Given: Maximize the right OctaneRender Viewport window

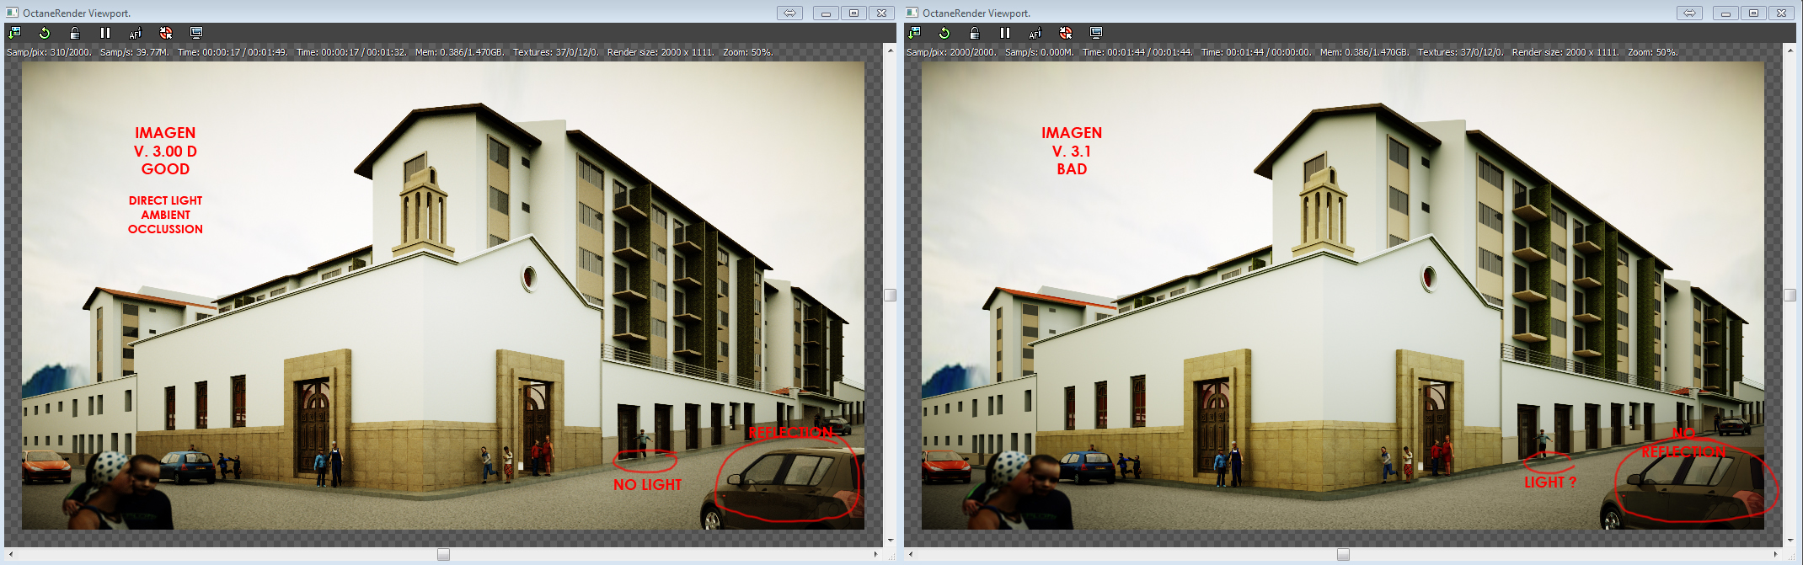Looking at the screenshot, I should click(x=1753, y=13).
